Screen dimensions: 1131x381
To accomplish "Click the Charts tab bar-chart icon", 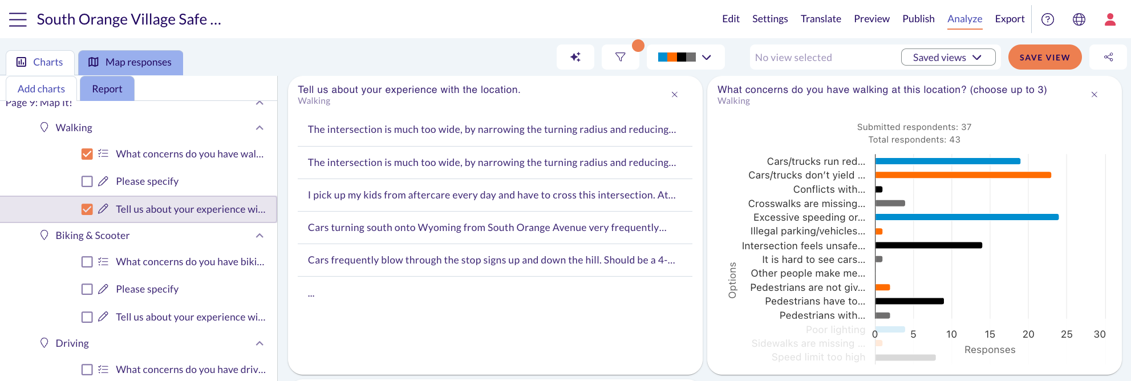I will point(22,62).
